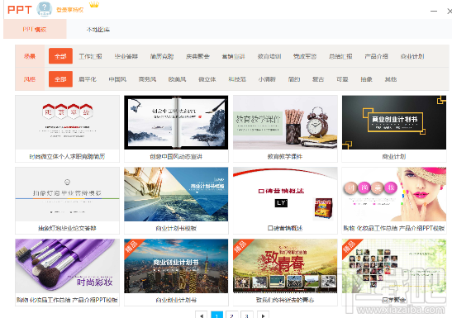The image size is (452, 318).
Task: Filter scenes by 营销宣讲
Action: (233, 56)
